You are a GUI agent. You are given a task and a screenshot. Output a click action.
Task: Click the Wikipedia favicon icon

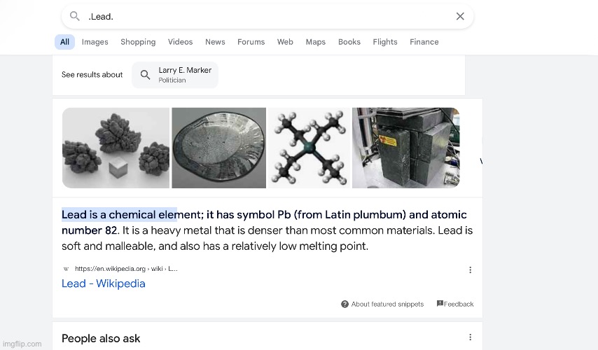(67, 269)
